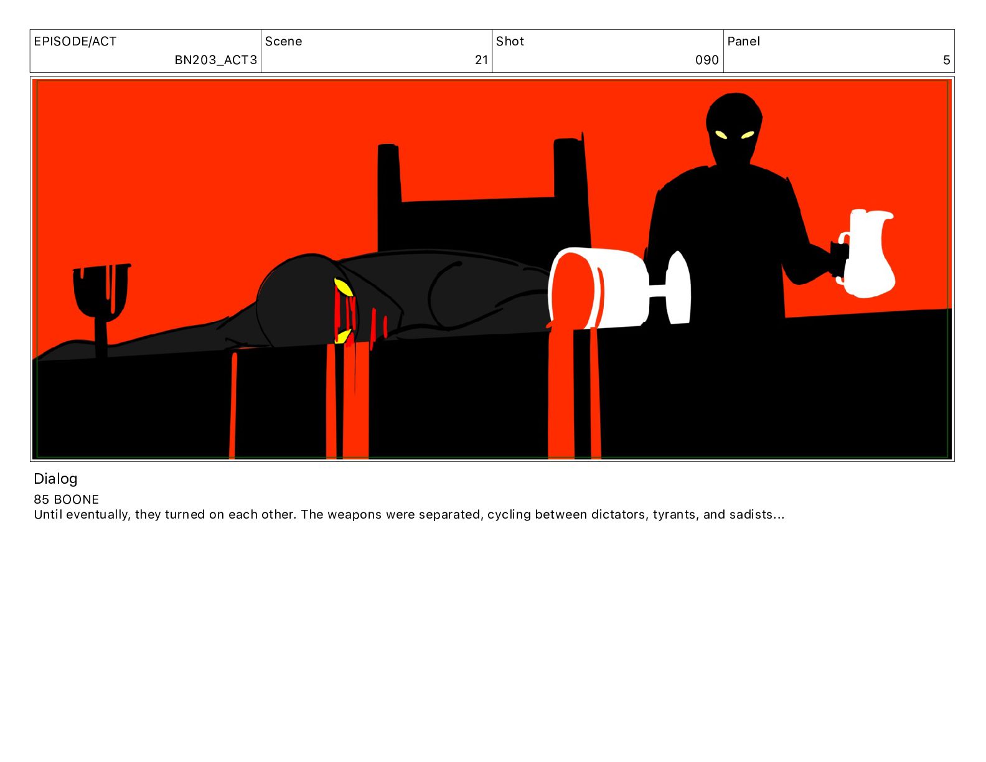
Task: Select shot number 090
Action: (707, 60)
